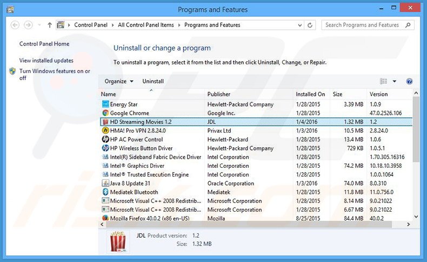Expand chevron after All Control Panel Items

(x=179, y=25)
